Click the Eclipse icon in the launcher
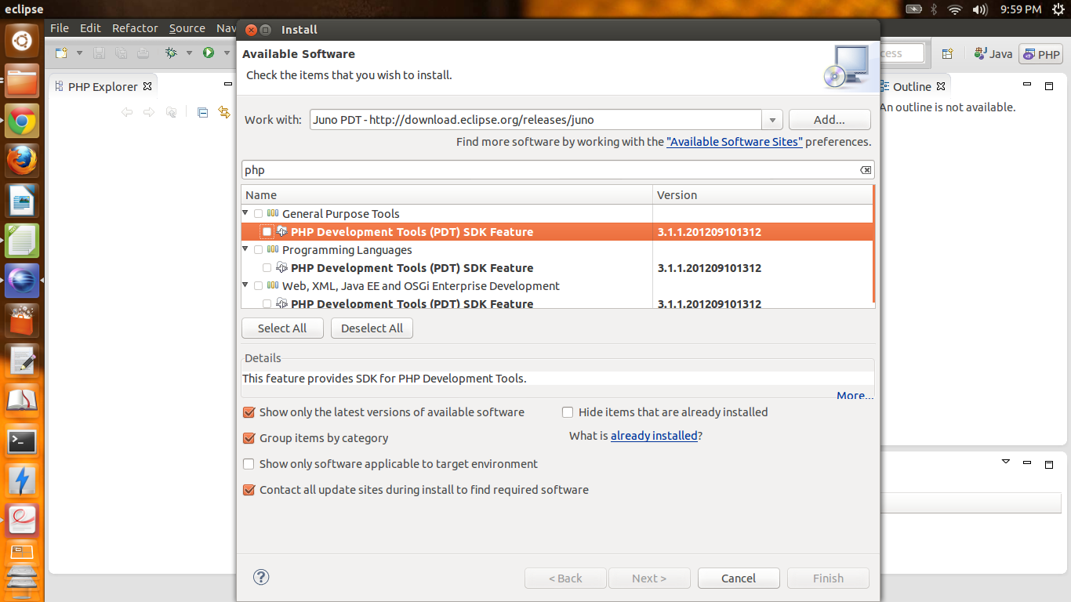This screenshot has height=602, width=1071. (22, 281)
